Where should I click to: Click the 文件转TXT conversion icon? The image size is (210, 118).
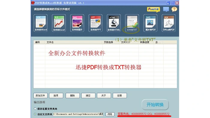tap(132, 23)
